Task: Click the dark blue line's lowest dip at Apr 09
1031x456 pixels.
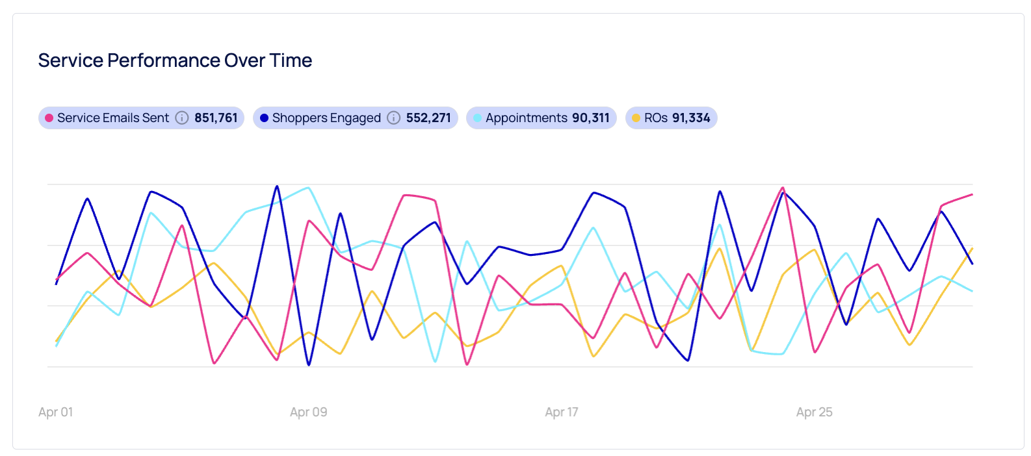Action: (309, 364)
